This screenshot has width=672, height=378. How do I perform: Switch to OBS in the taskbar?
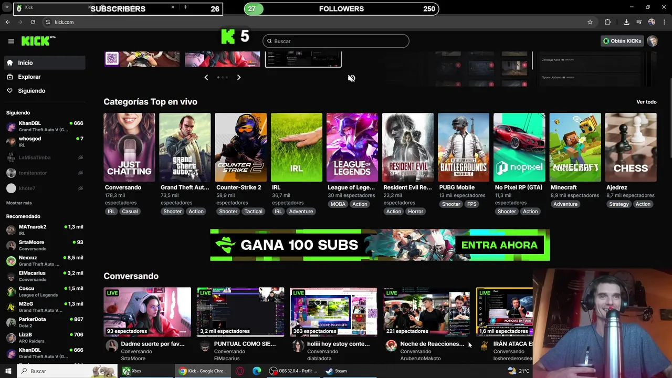(293, 371)
